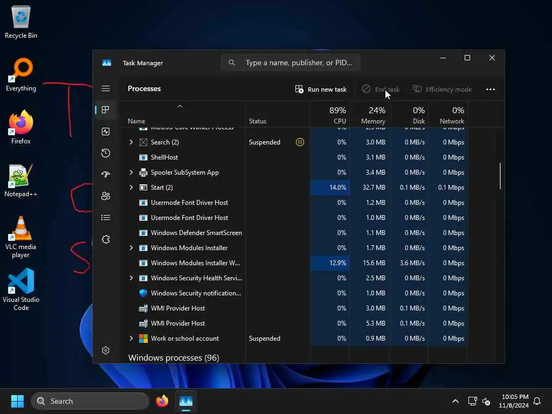Image resolution: width=552 pixels, height=414 pixels.
Task: Open the Windows Start button
Action: pos(17,401)
